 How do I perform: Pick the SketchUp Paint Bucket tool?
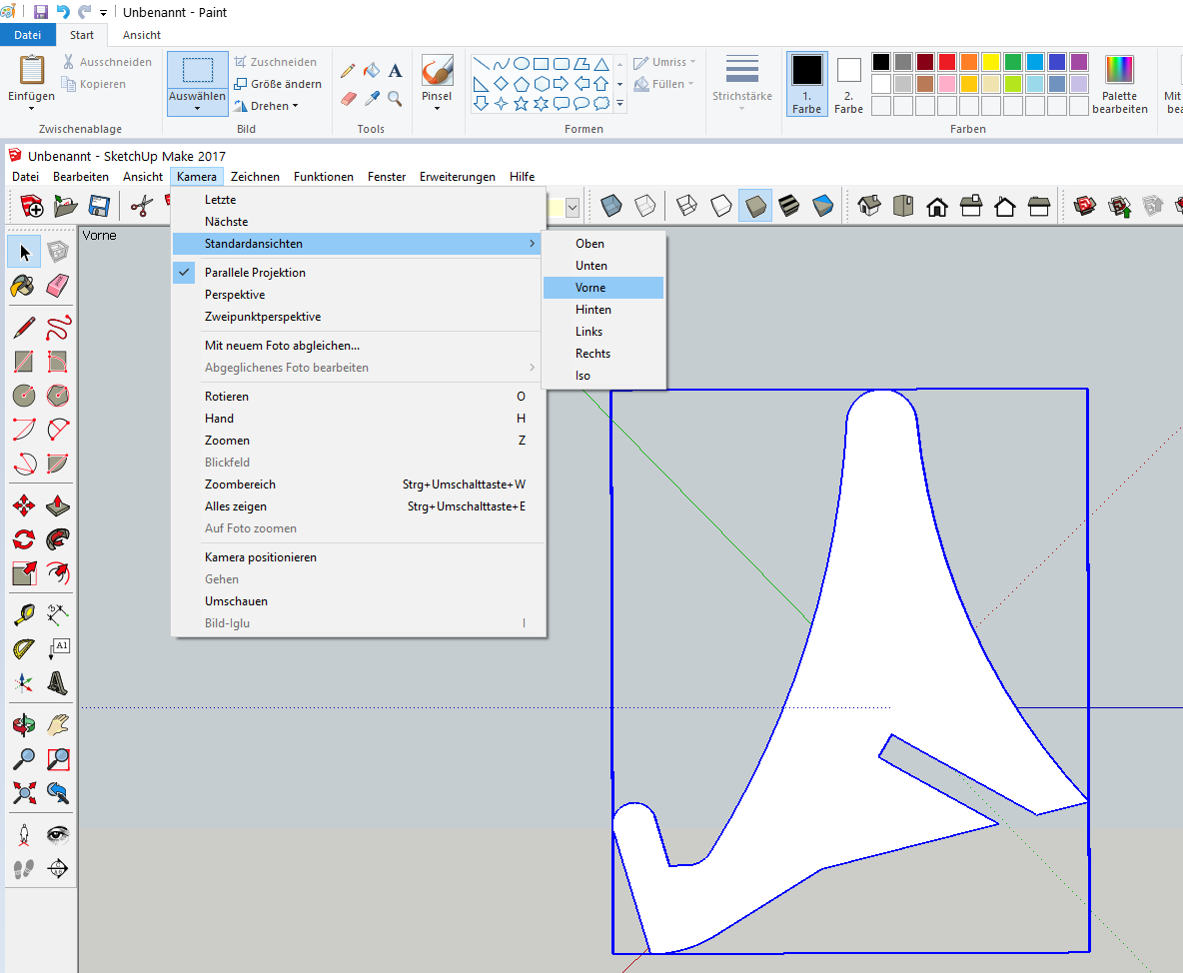tap(24, 286)
